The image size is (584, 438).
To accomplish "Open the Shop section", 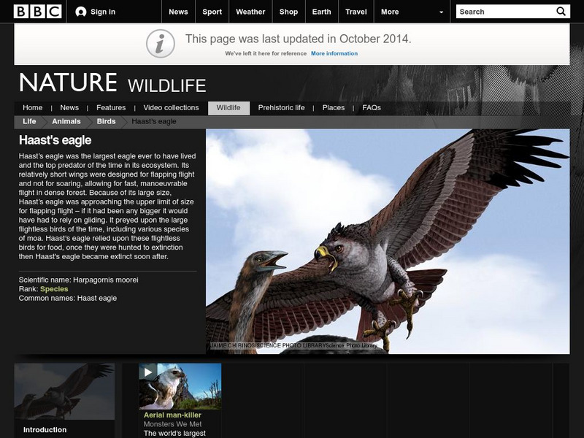I will 288,12.
